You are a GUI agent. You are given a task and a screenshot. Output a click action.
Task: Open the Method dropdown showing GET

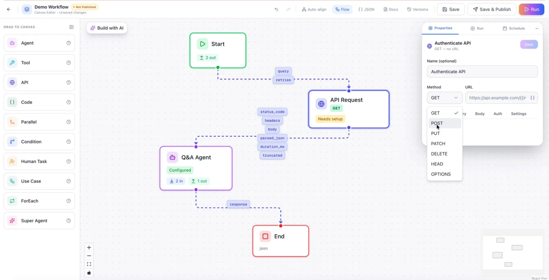(444, 98)
